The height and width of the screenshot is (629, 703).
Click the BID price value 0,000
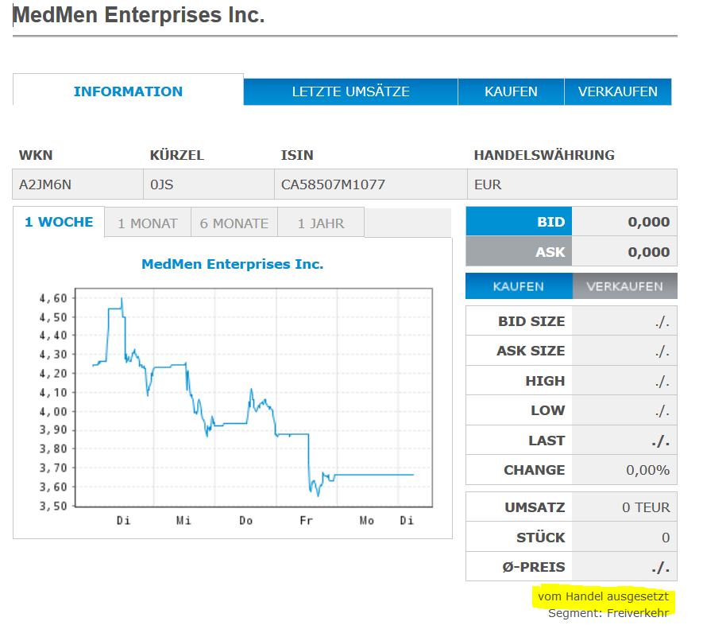(x=648, y=222)
